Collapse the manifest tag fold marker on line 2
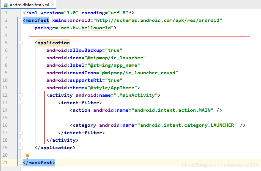261x171 pixels. click(x=21, y=20)
